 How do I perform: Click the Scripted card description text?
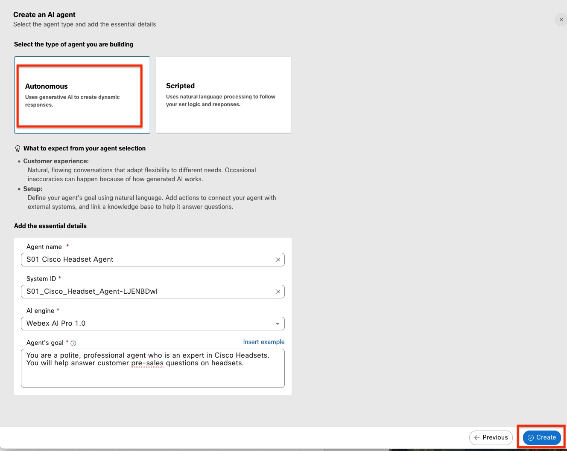coord(220,101)
